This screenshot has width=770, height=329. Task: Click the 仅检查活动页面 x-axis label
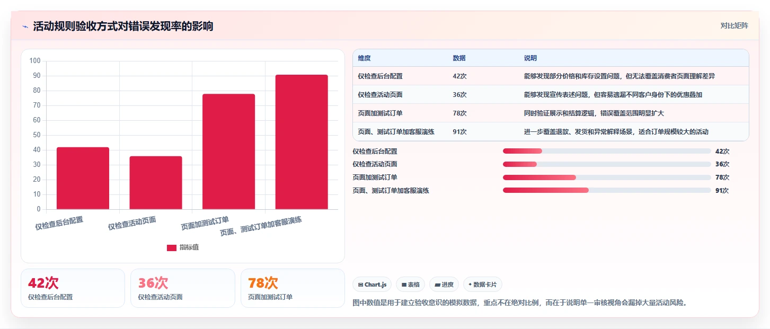point(132,224)
